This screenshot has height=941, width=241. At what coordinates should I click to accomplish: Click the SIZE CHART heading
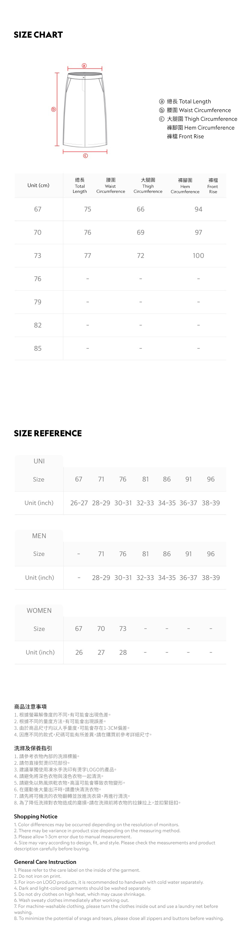38,35
